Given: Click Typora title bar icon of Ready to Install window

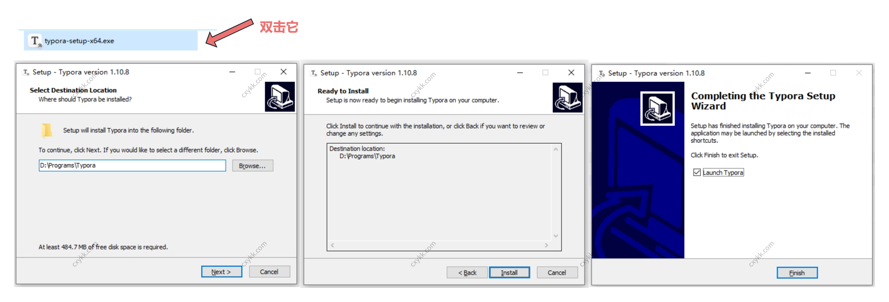Looking at the screenshot, I should pos(314,73).
